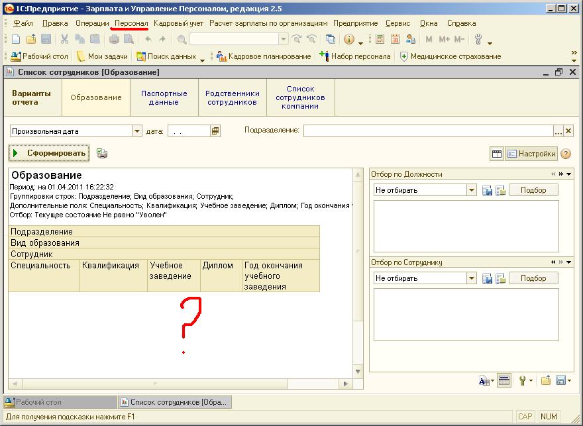The height and width of the screenshot is (426, 583).
Task: Open Мои задачи from the toolbar
Action: pyautogui.click(x=102, y=56)
